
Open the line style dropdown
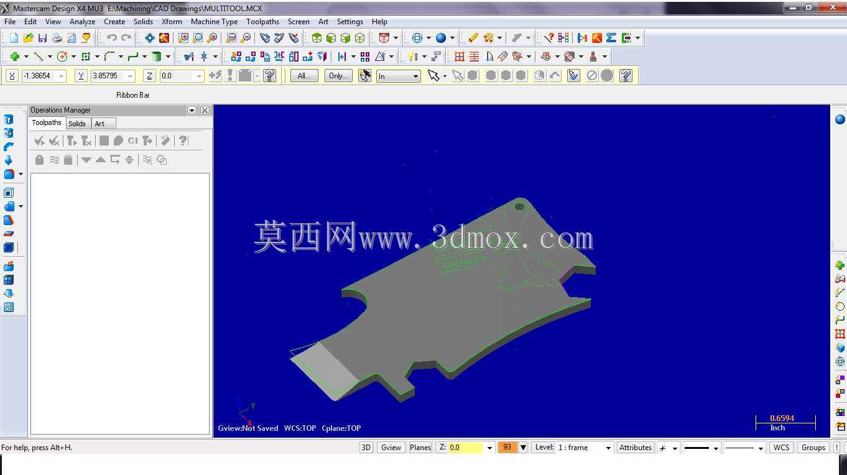[x=761, y=448]
